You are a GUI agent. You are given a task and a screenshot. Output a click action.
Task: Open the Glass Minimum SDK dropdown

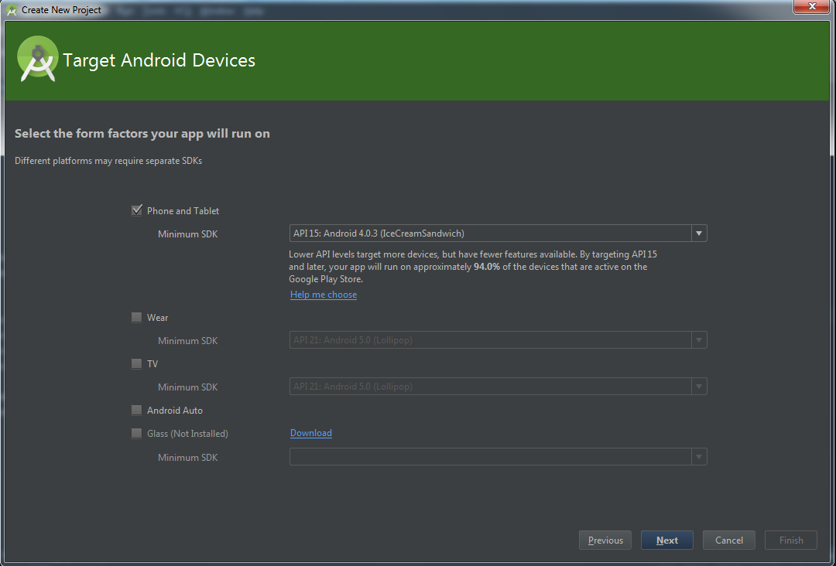click(498, 456)
